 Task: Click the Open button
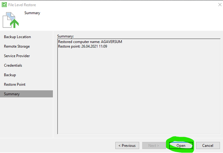(181, 145)
